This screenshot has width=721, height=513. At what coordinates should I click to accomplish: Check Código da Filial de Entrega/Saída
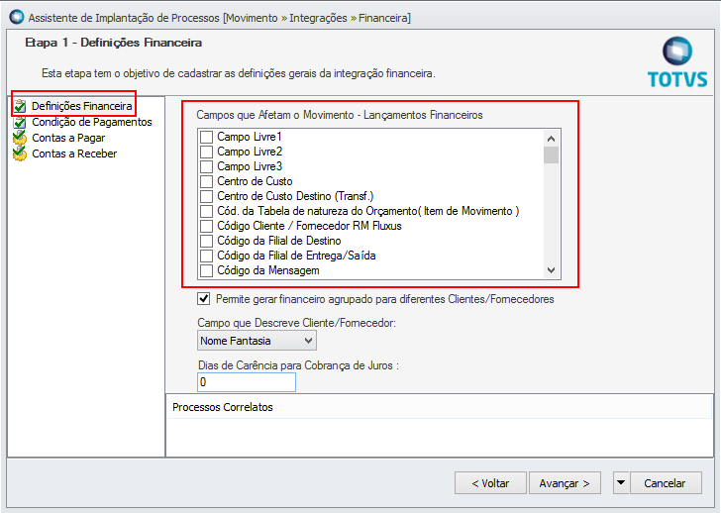pos(206,256)
